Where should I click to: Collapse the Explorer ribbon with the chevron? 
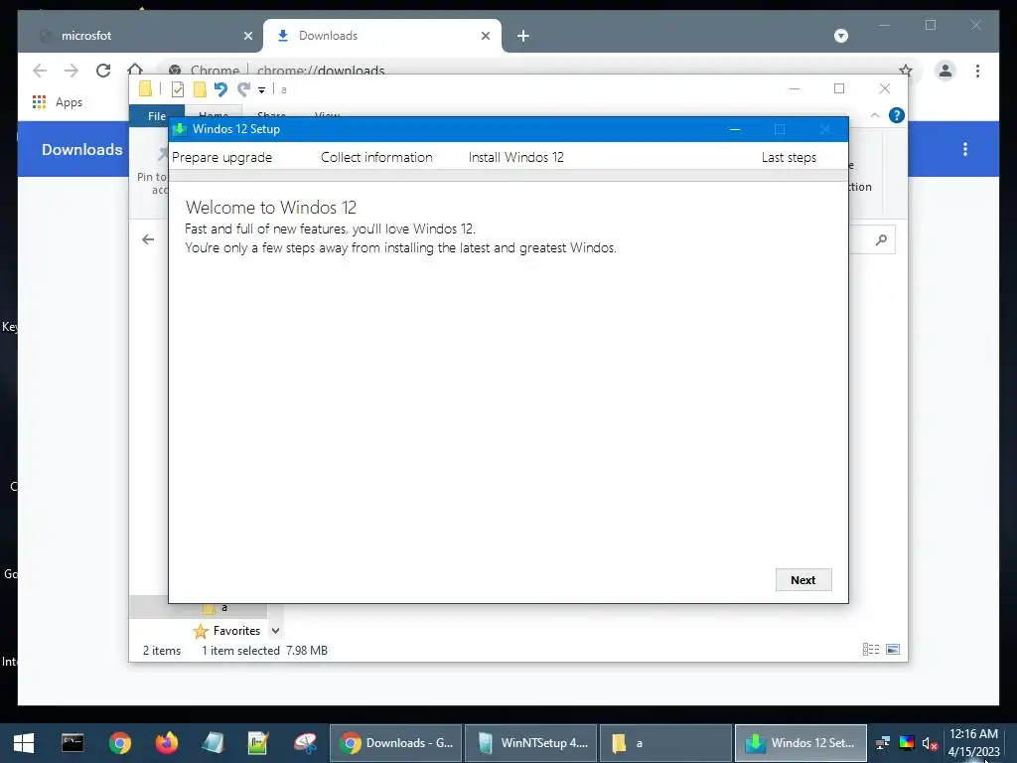[x=874, y=115]
